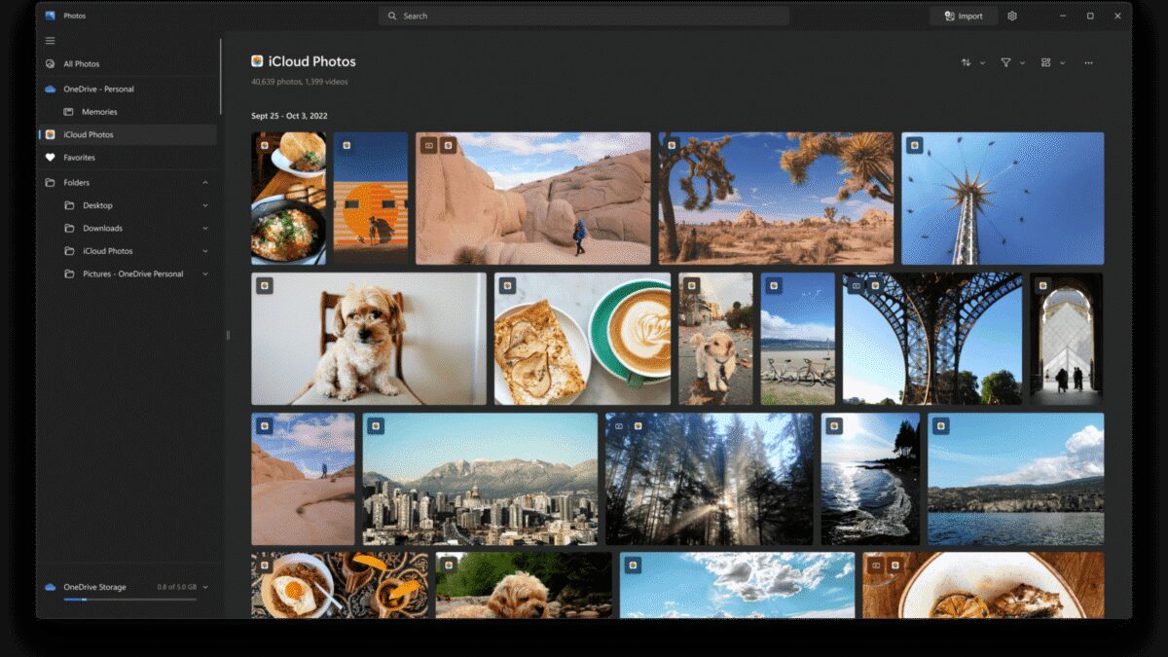
Task: Open the filter icon above the photo grid
Action: click(x=1006, y=61)
